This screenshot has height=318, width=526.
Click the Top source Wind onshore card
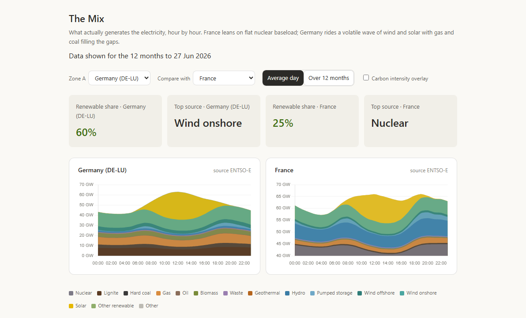point(214,121)
